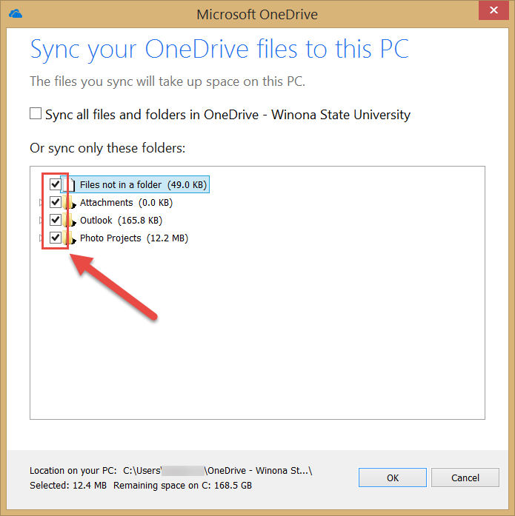Image resolution: width=515 pixels, height=516 pixels.
Task: Click the Attachments folder icon
Action: [71, 203]
